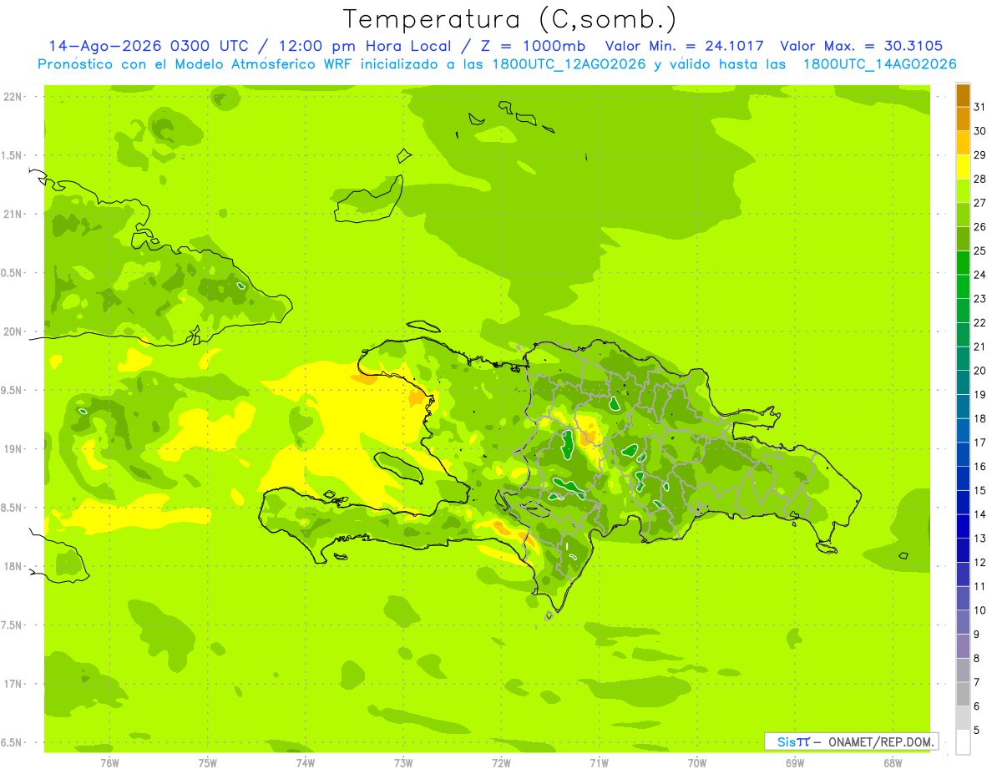Click the 18N latitude label
Image resolution: width=1002 pixels, height=774 pixels.
[13, 566]
